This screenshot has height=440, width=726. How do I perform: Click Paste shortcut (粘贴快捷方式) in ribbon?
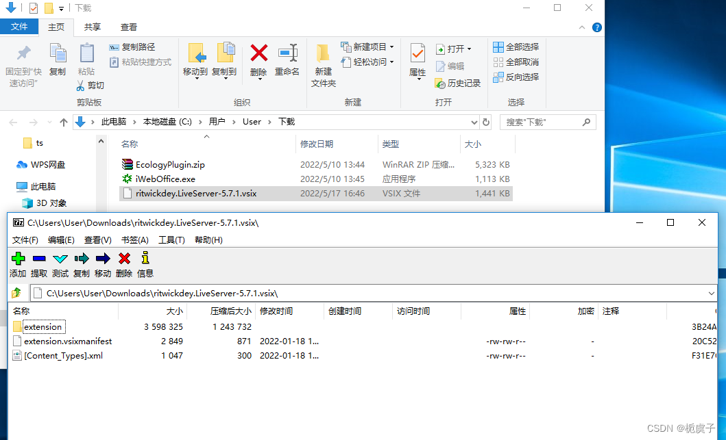(x=141, y=62)
